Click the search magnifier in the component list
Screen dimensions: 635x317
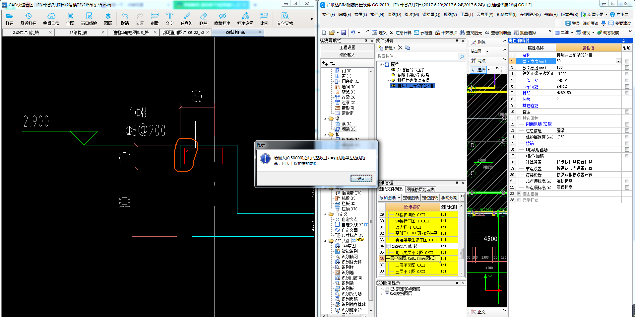(x=462, y=57)
